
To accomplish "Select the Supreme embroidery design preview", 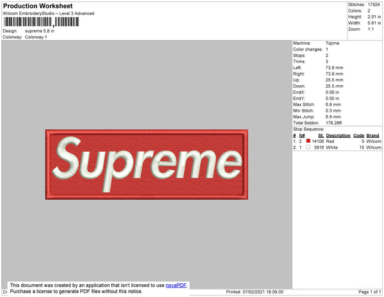I will click(147, 165).
